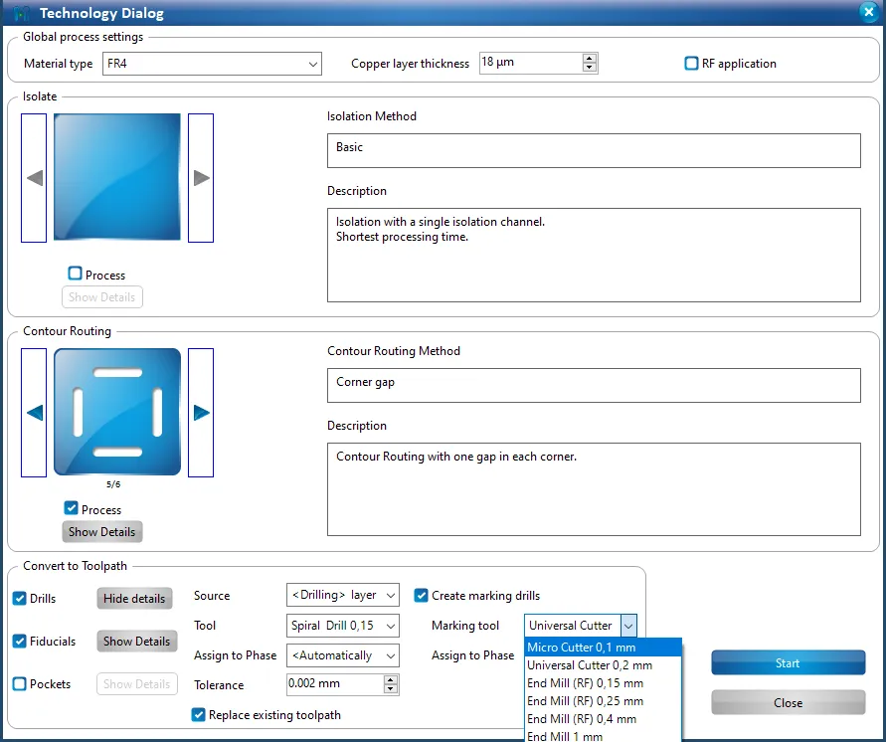Click the Contour Routing Method field
Screen dimensions: 886x742
coord(594,385)
